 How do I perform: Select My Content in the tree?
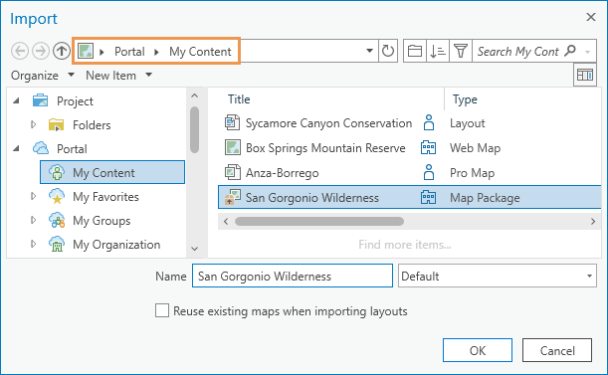112,172
